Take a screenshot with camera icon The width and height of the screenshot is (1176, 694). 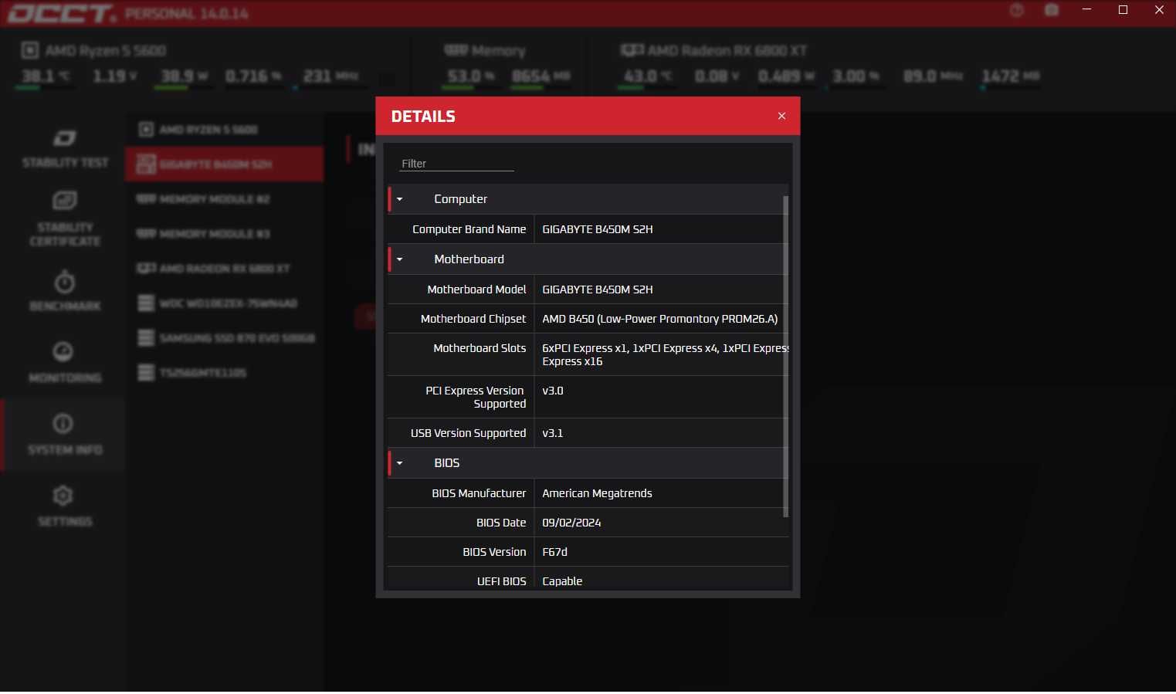pyautogui.click(x=1052, y=10)
